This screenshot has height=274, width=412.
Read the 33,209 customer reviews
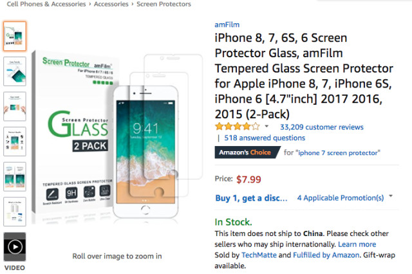coord(321,127)
